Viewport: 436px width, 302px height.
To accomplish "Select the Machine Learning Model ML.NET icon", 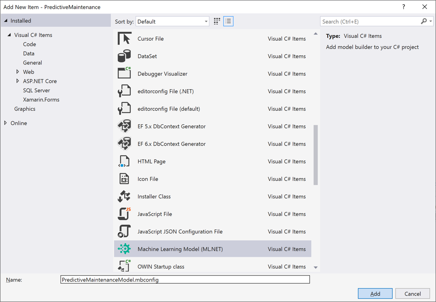I will click(x=124, y=249).
